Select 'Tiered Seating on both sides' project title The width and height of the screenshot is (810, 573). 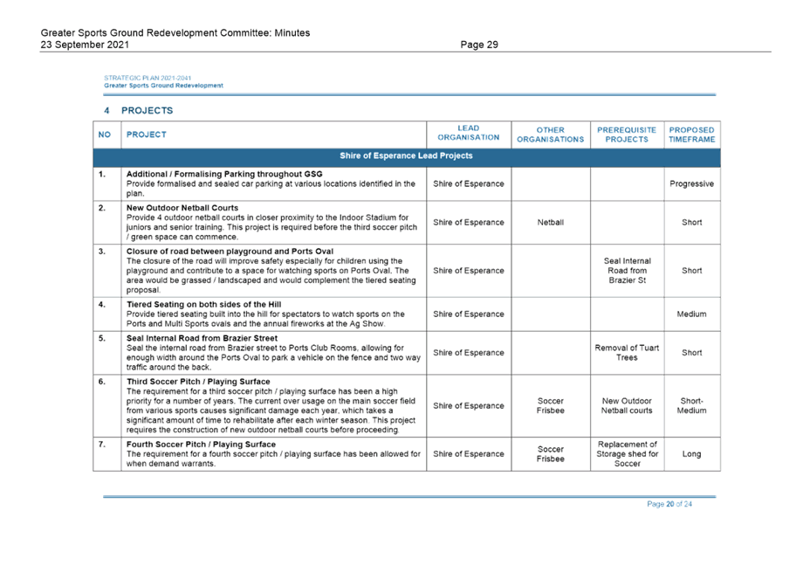coord(196,303)
